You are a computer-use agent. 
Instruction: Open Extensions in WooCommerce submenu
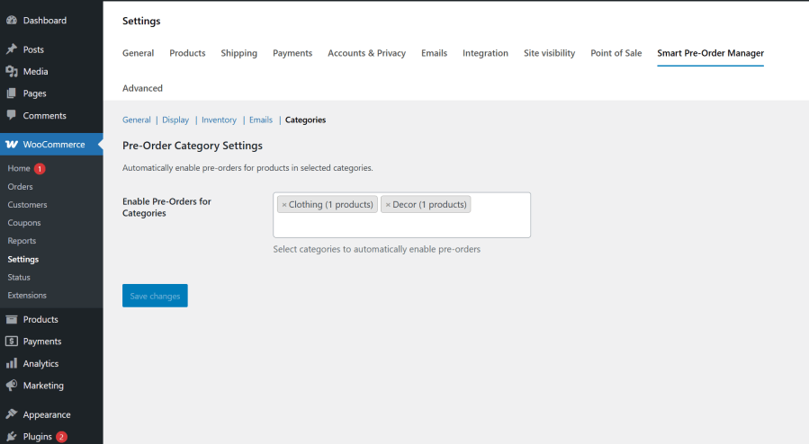pyautogui.click(x=27, y=295)
